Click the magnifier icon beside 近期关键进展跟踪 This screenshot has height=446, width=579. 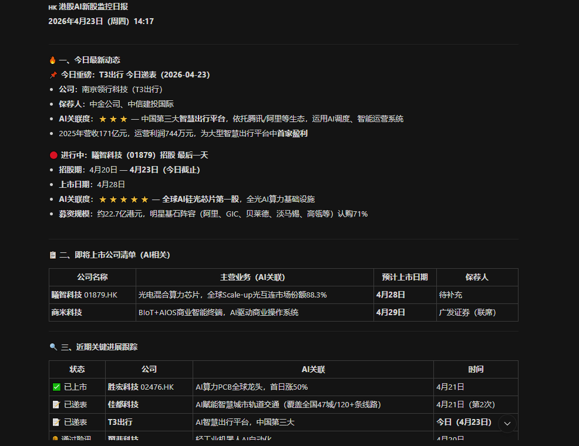click(53, 347)
